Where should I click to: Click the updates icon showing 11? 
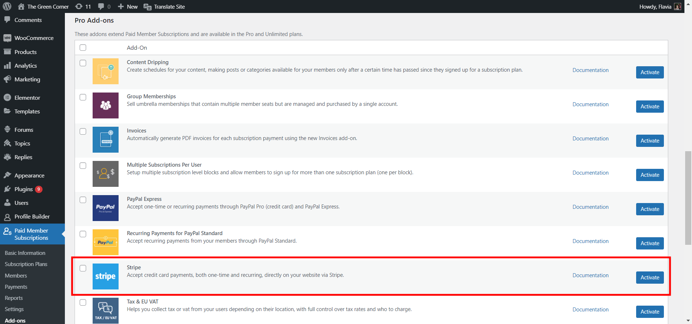[x=79, y=6]
